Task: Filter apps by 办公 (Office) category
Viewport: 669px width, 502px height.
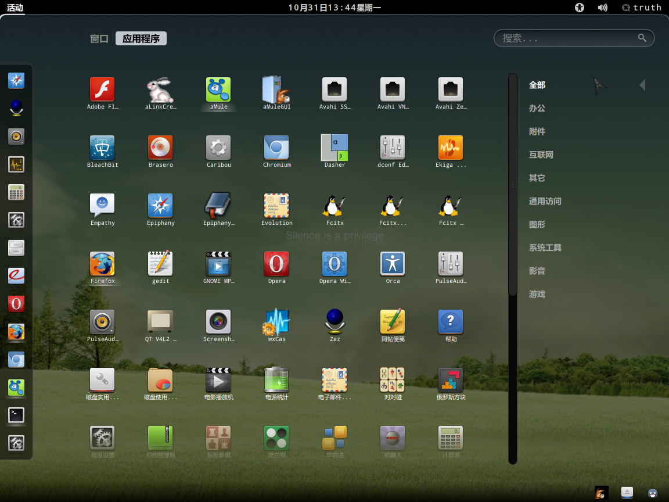Action: pos(537,108)
